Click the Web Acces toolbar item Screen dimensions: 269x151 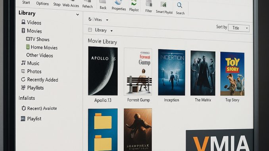click(x=71, y=5)
